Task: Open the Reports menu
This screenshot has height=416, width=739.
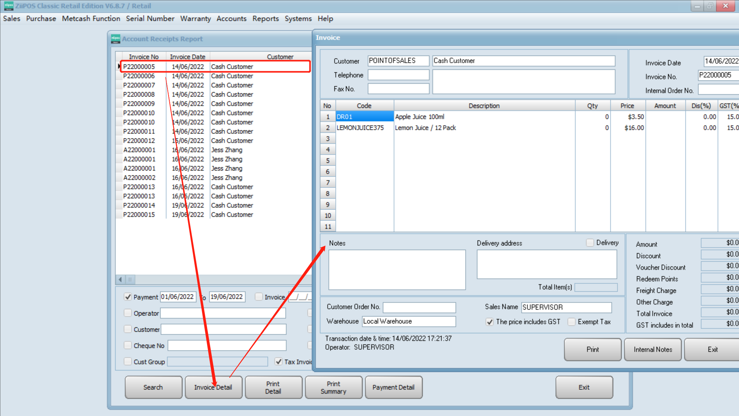Action: [x=266, y=18]
